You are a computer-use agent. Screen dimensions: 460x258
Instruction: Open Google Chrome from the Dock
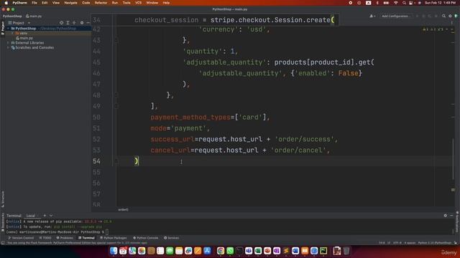pos(221,251)
